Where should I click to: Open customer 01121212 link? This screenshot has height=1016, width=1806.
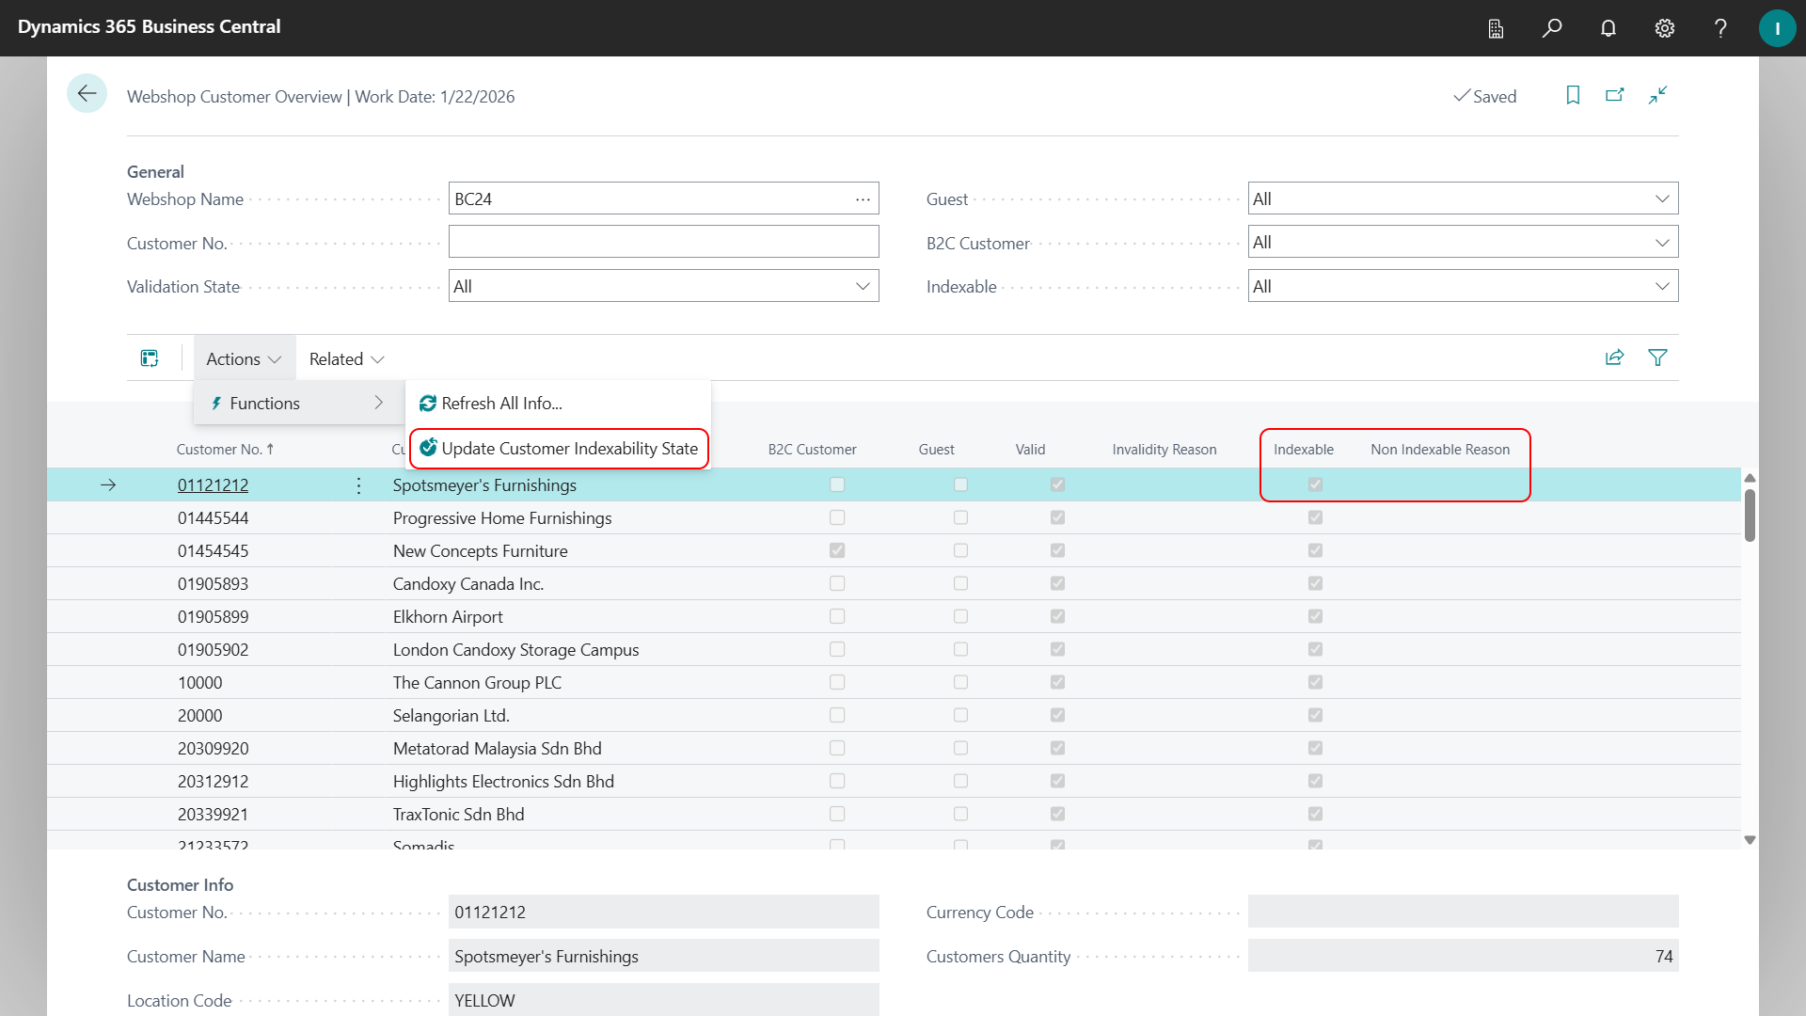click(x=213, y=485)
